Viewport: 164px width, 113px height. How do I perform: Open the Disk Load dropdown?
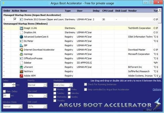[37, 106]
